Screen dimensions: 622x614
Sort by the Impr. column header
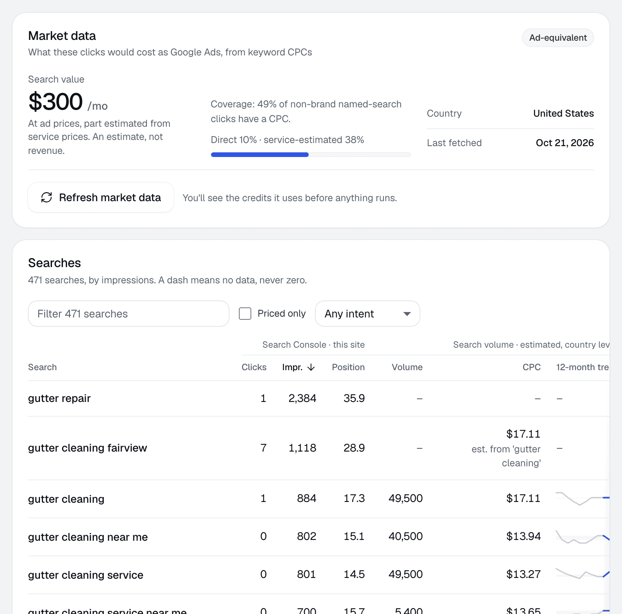click(x=298, y=367)
